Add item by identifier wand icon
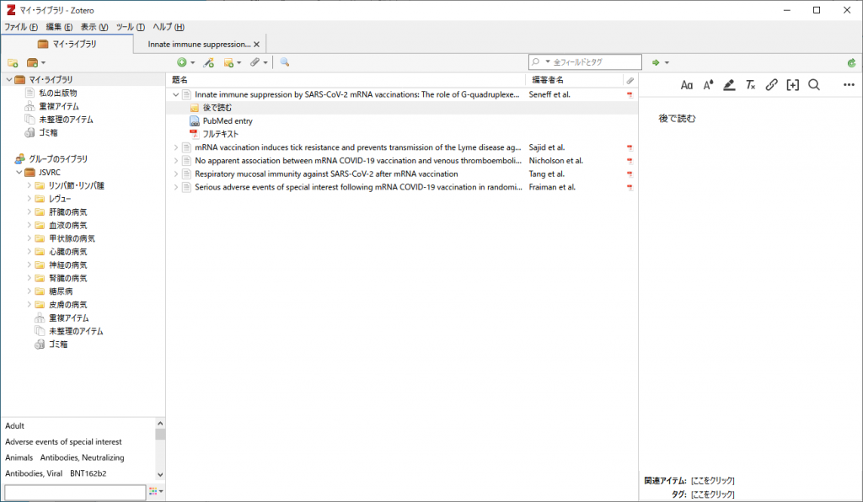 click(209, 62)
